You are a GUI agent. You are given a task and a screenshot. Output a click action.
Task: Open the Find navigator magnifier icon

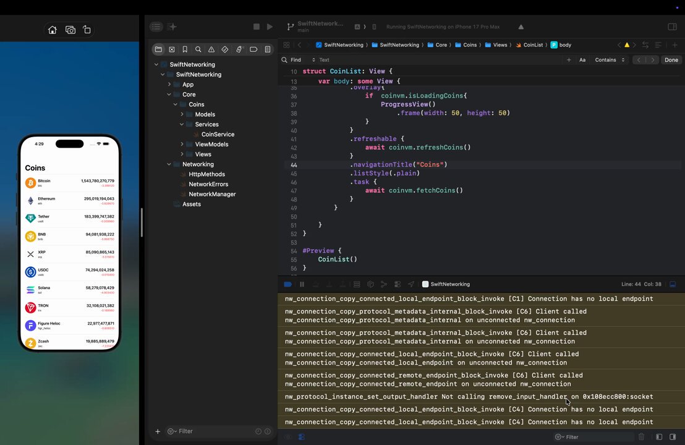pyautogui.click(x=198, y=49)
